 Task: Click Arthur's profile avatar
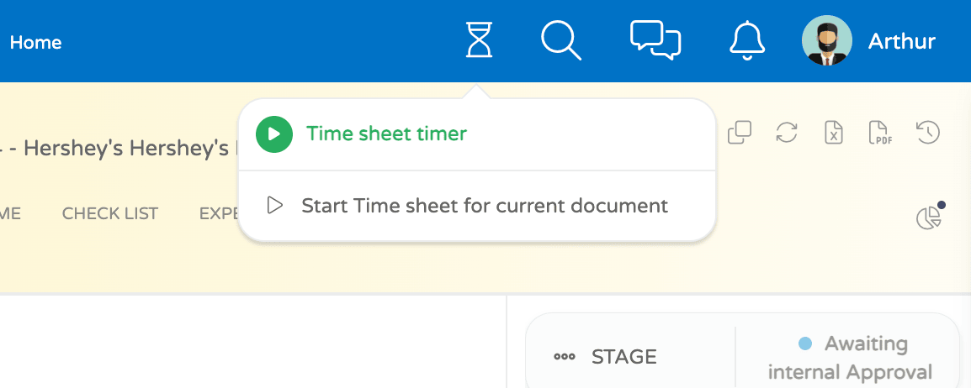click(x=827, y=40)
